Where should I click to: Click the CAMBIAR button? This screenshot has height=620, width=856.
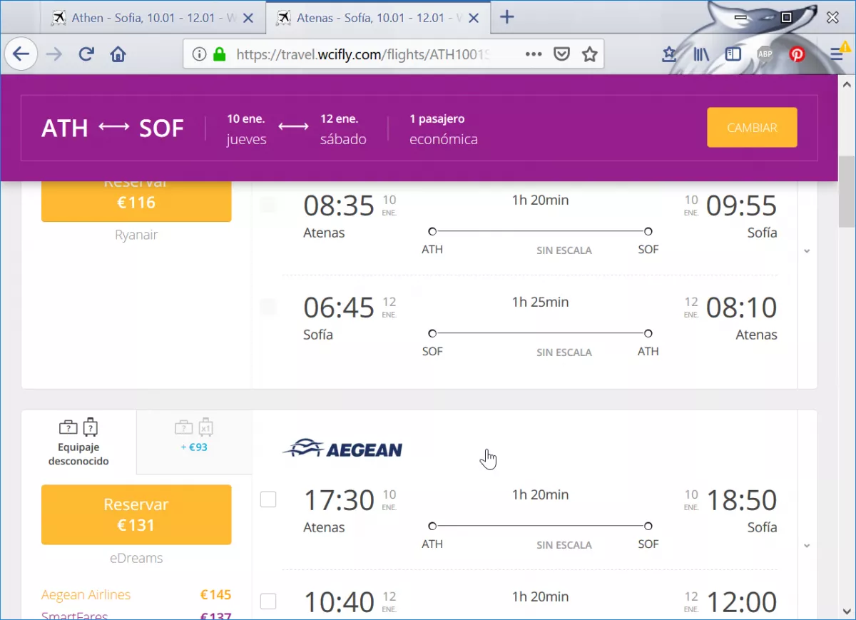[752, 128]
